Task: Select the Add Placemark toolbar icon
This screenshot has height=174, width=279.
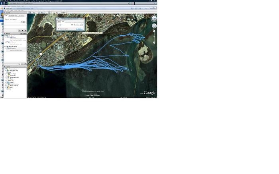Action: click(x=34, y=13)
